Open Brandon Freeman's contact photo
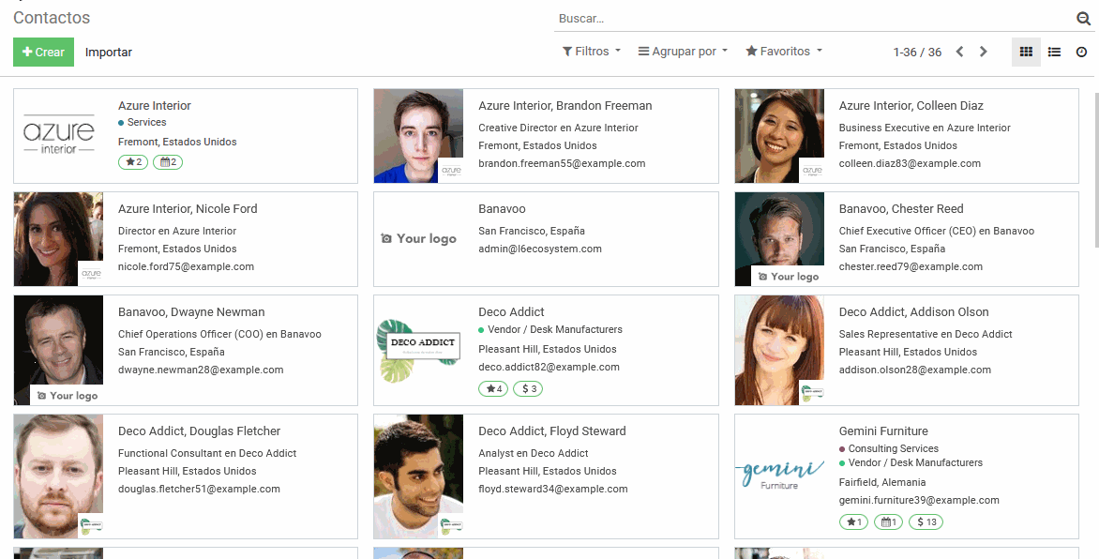The width and height of the screenshot is (1099, 559). point(418,135)
